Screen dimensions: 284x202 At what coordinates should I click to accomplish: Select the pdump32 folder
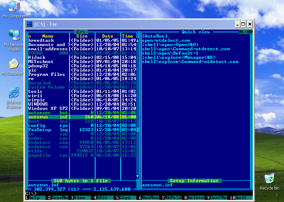pos(82,66)
